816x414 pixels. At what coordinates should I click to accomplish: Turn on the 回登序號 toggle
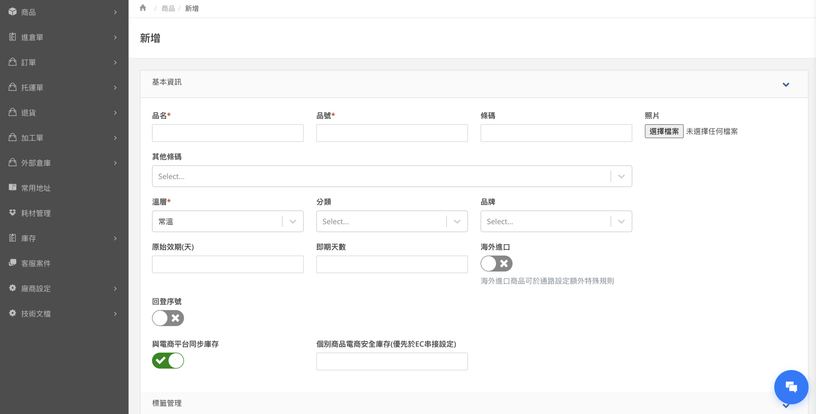(x=168, y=318)
